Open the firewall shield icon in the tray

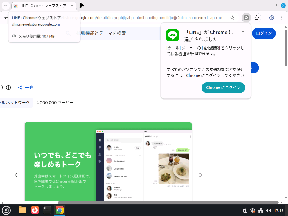(x=253, y=210)
